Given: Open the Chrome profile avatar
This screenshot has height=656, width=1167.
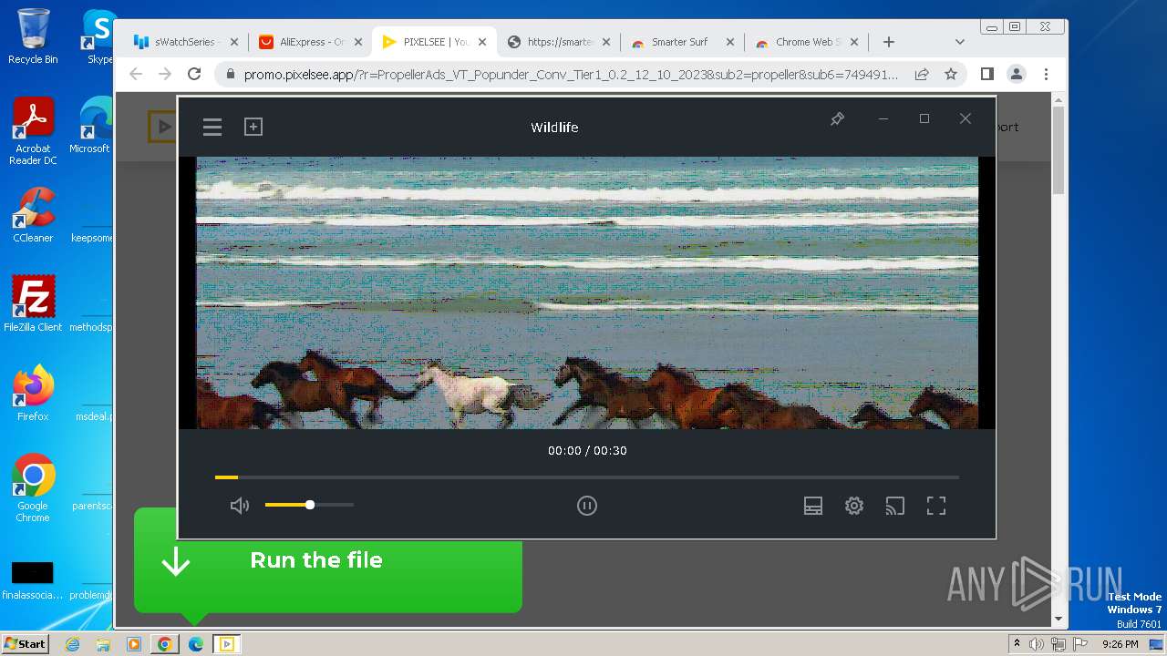Looking at the screenshot, I should [1017, 74].
